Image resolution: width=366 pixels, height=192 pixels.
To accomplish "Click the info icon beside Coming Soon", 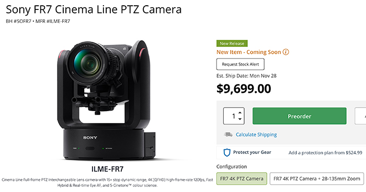I will tap(285, 52).
